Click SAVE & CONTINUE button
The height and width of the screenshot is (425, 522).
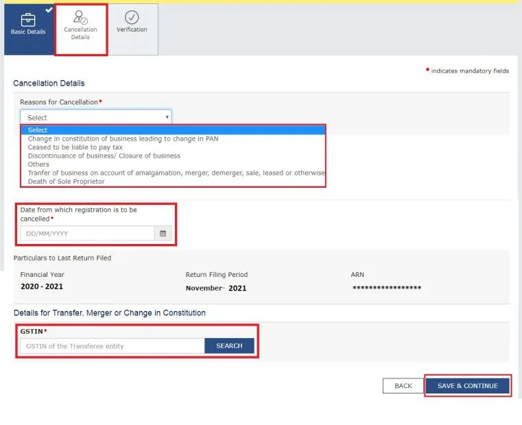click(x=468, y=386)
